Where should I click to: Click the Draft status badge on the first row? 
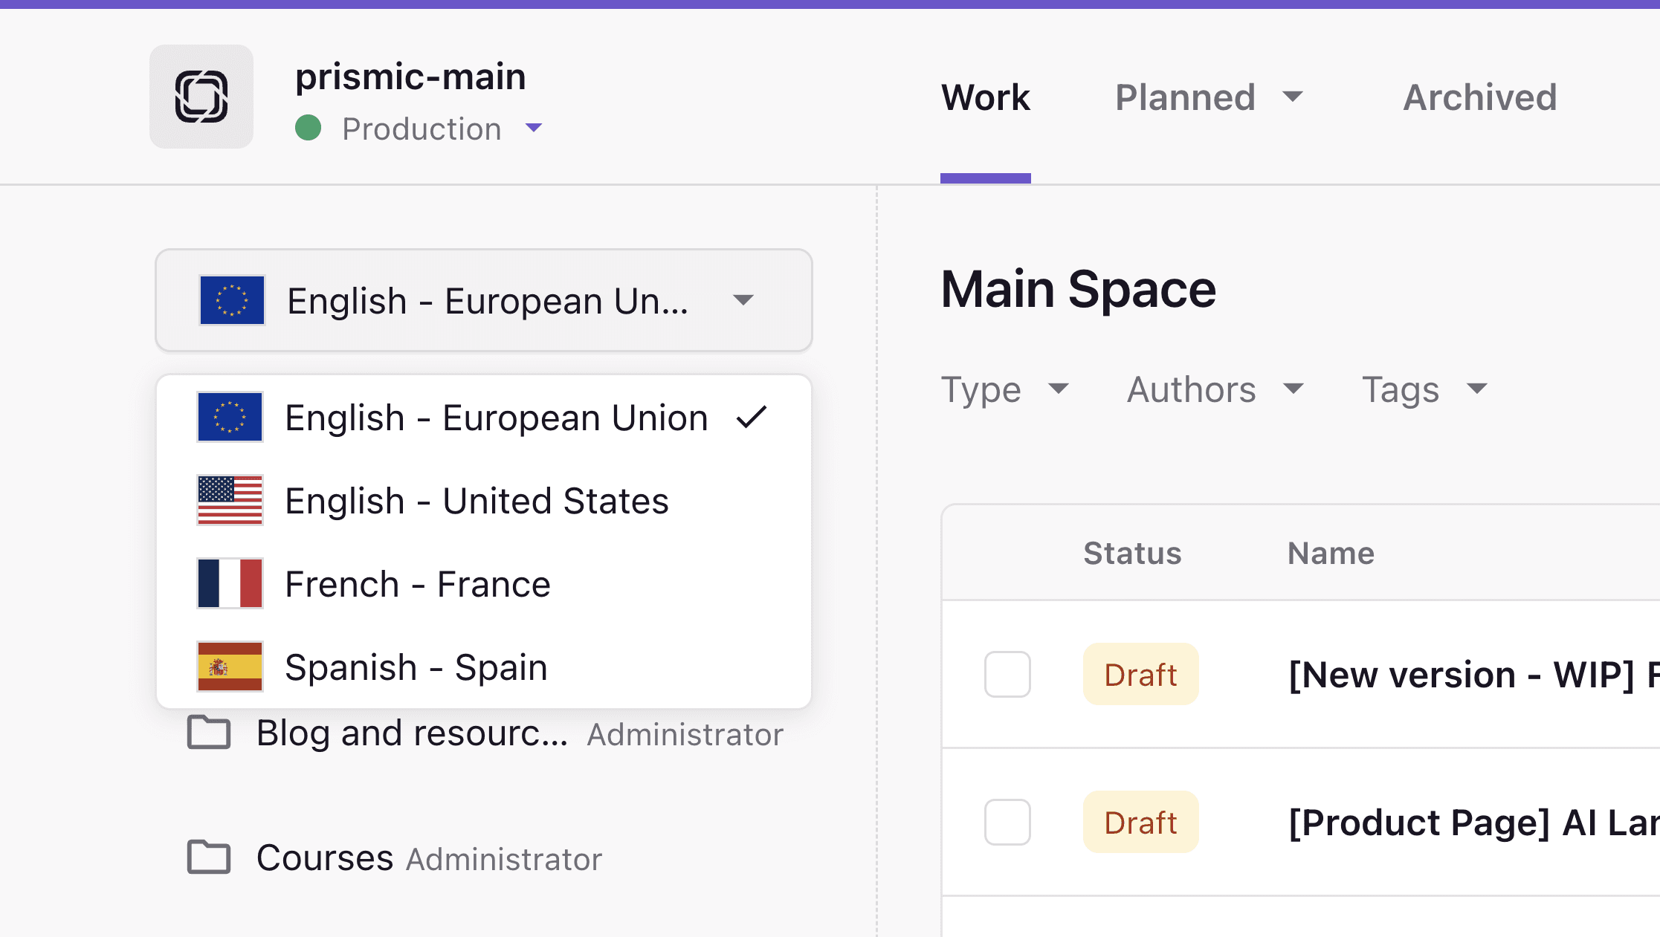[x=1141, y=675]
